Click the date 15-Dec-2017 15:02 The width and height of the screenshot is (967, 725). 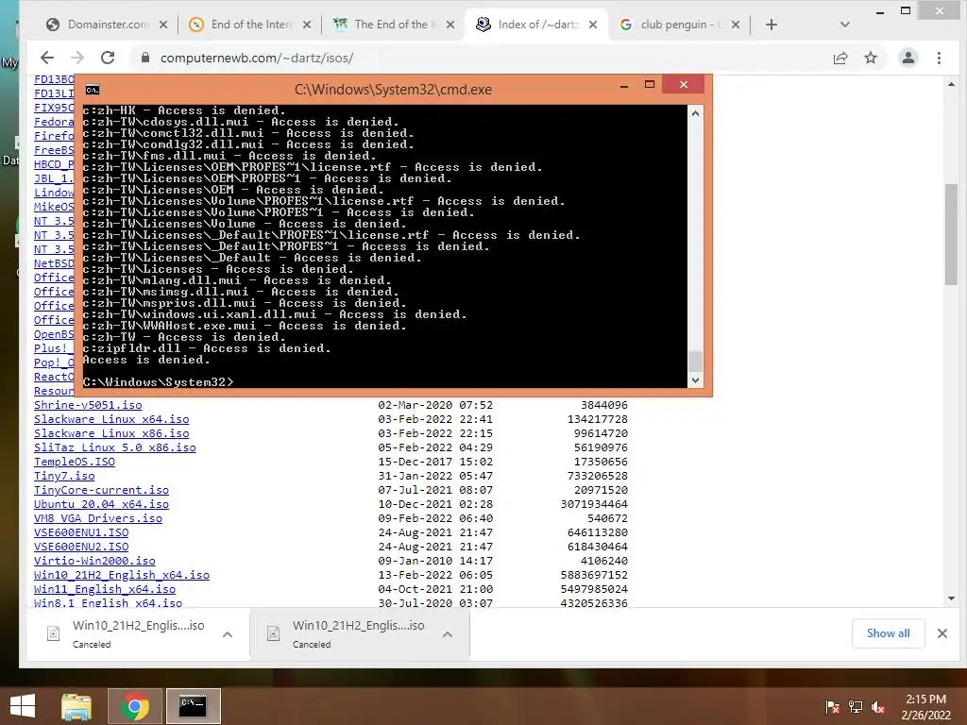(x=435, y=462)
